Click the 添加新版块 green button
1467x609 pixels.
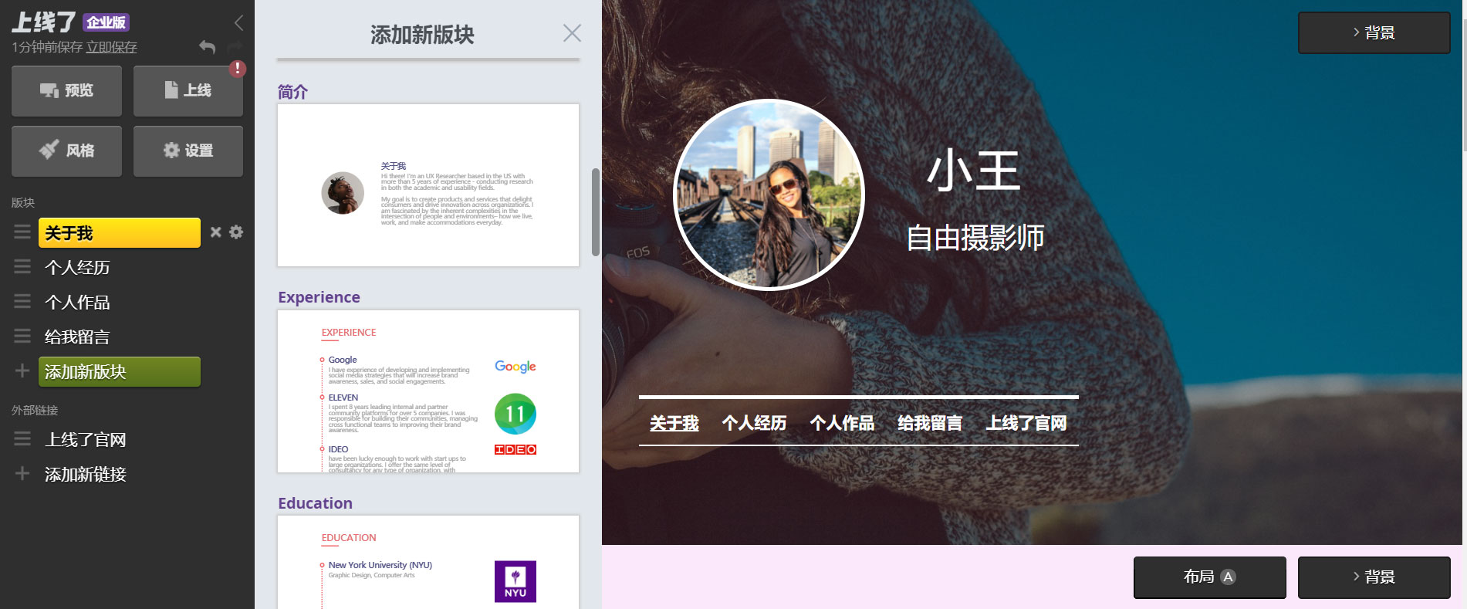point(120,371)
